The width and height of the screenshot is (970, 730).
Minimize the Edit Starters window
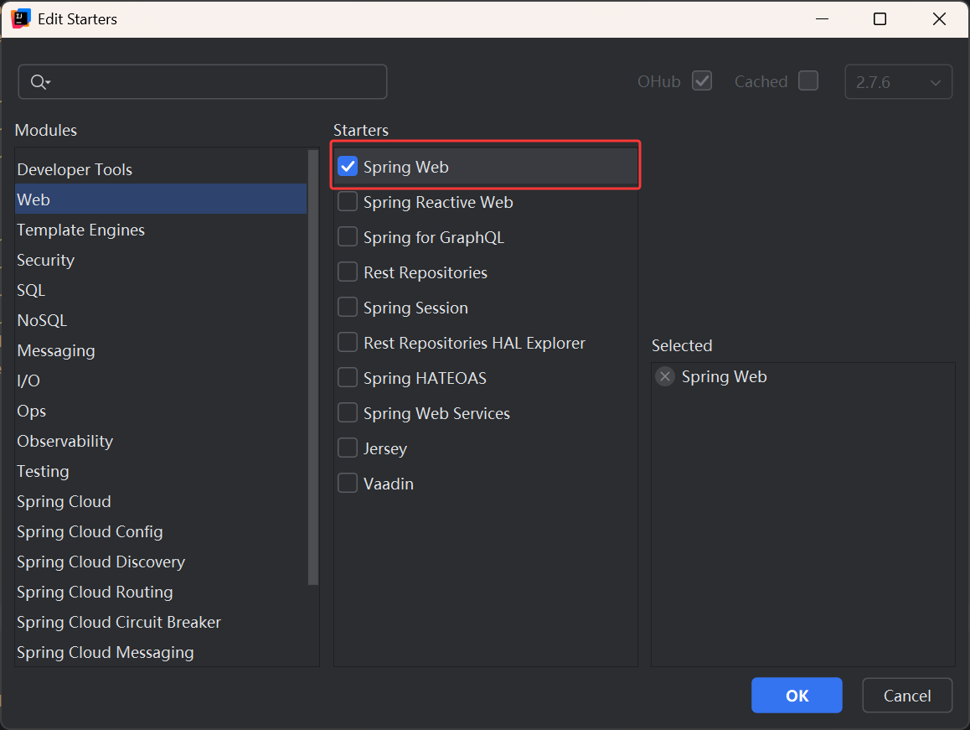click(822, 19)
